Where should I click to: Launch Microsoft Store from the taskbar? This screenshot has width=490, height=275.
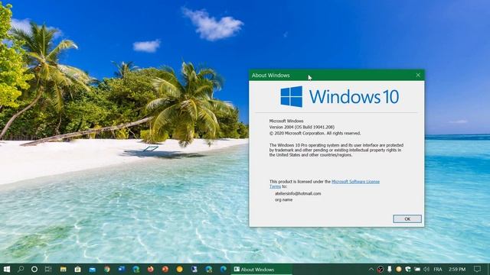point(78,269)
